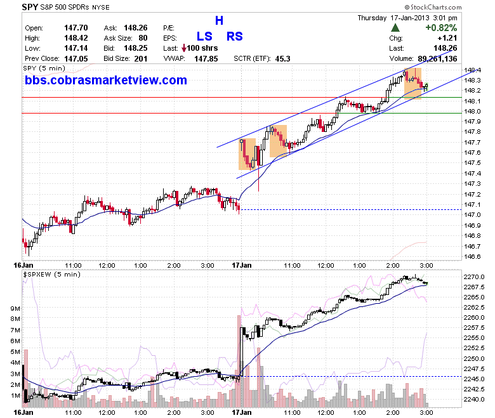The height and width of the screenshot is (418, 495).
Task: Click the blue RS right shoulder label
Action: (235, 36)
